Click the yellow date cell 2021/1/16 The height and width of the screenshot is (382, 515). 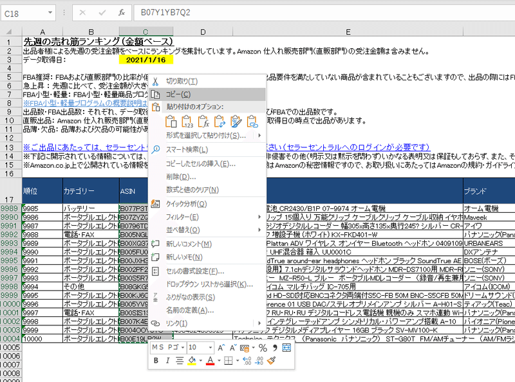[x=146, y=60]
